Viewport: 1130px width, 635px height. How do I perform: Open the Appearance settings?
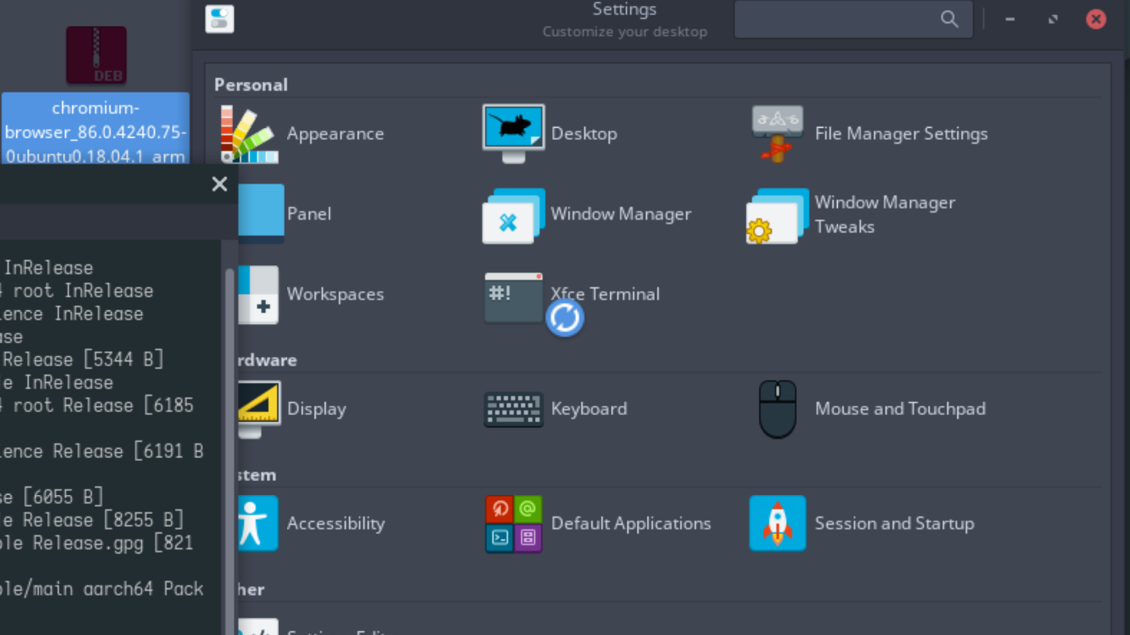click(335, 133)
